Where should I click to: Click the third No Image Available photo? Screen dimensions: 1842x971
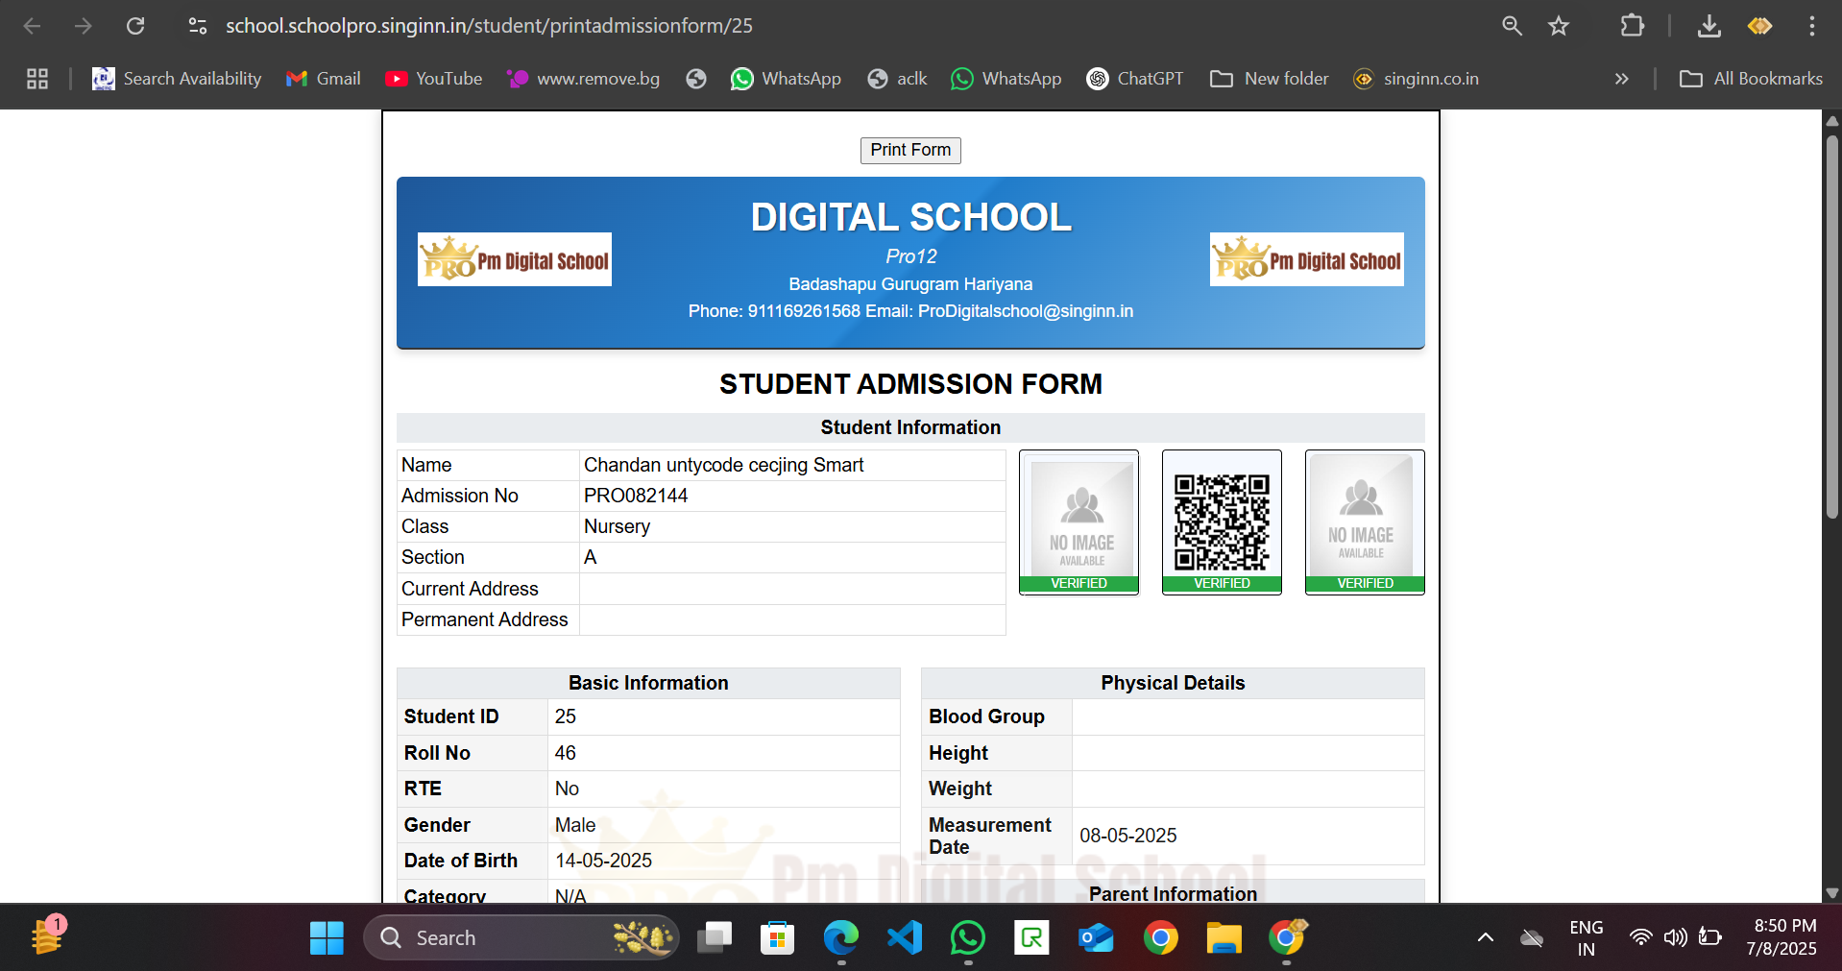pos(1365,522)
